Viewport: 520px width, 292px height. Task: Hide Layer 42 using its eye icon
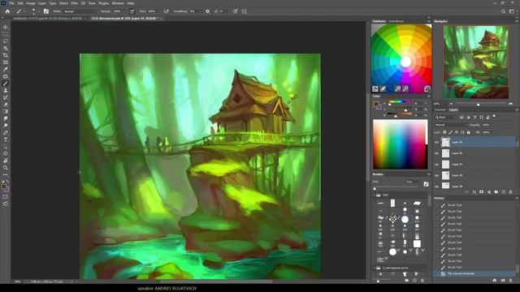coord(436,153)
